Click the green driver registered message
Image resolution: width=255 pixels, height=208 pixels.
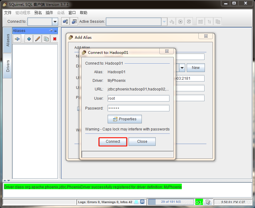click(93, 187)
